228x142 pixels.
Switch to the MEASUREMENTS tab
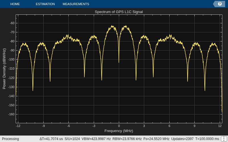pos(76,4)
